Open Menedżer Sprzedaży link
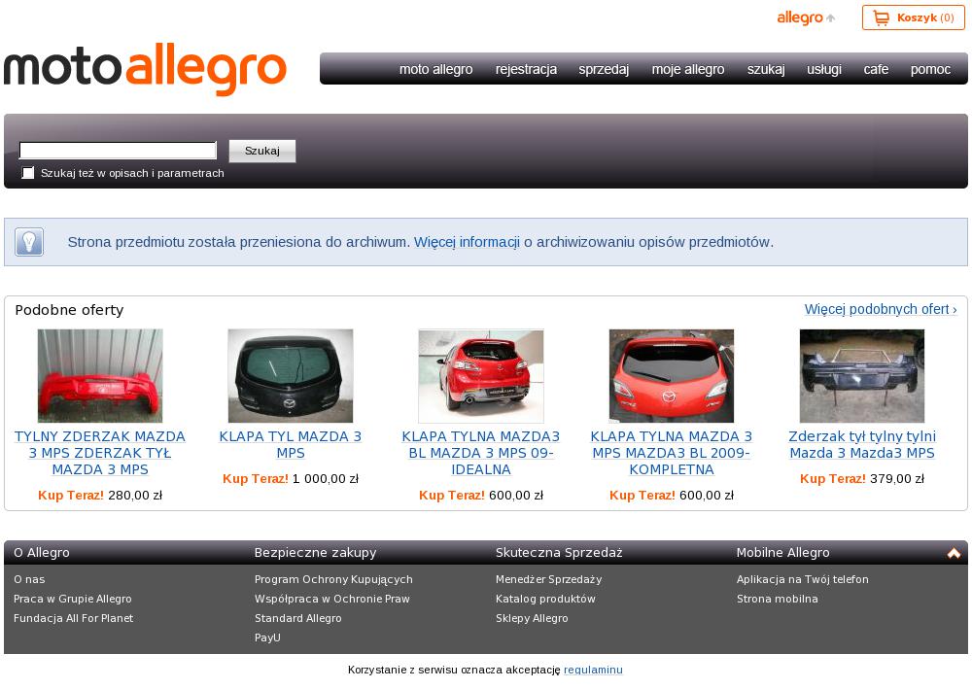The width and height of the screenshot is (972, 689). pos(548,579)
